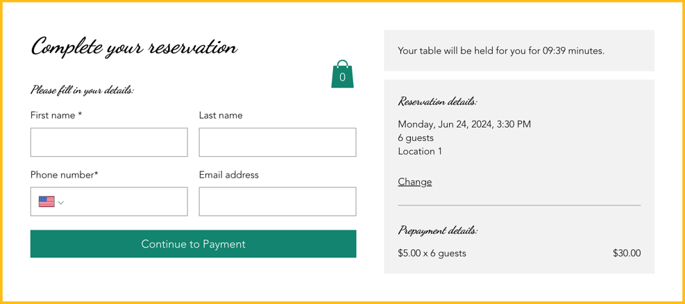Image resolution: width=685 pixels, height=304 pixels.
Task: Click the $30.00 prepayment total
Action: (x=627, y=253)
